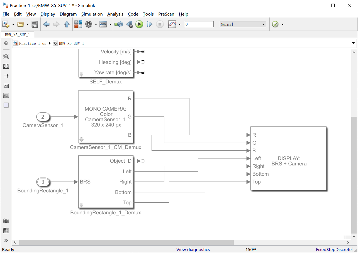
Task: Expand the palette with the double chevron
Action: click(x=6, y=240)
